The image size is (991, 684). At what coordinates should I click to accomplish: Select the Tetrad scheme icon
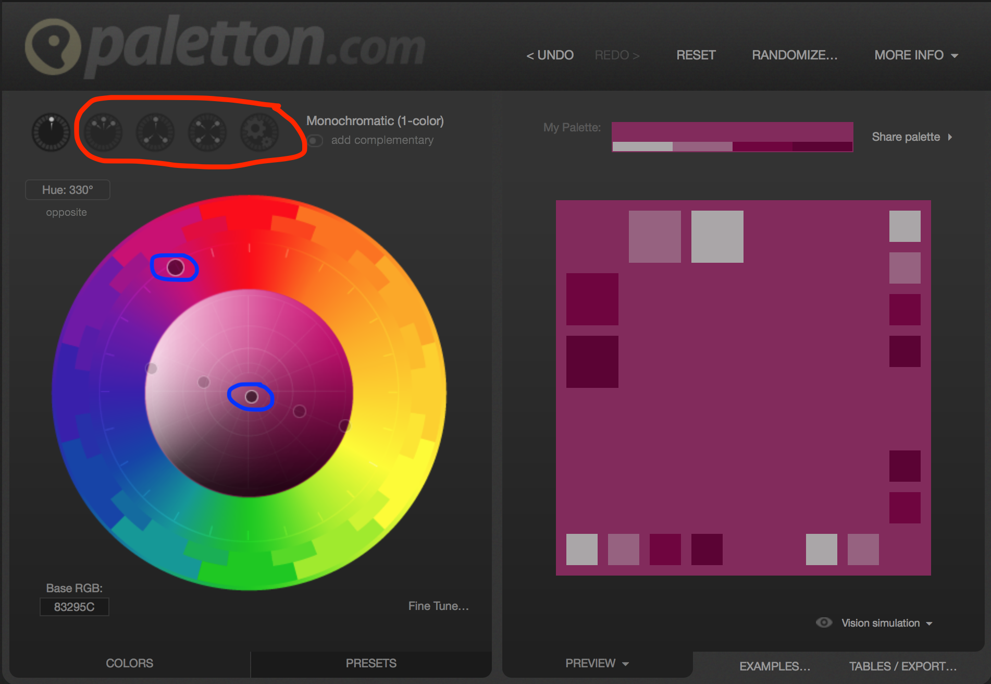click(207, 132)
